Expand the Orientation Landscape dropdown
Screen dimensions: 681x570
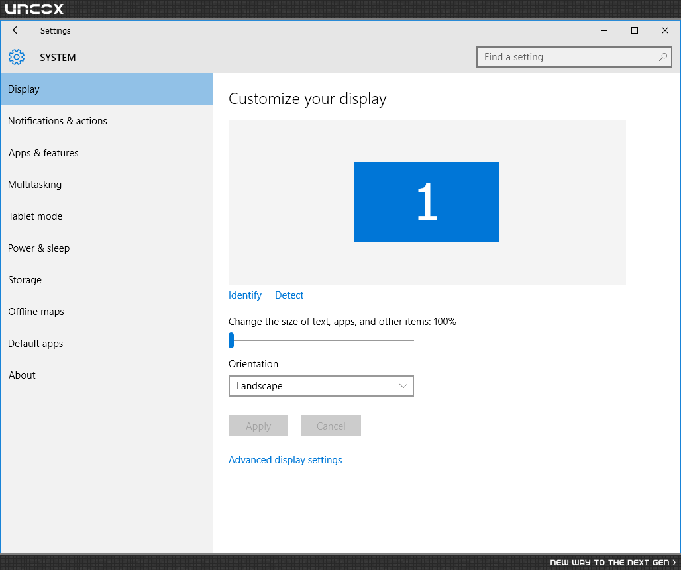[321, 386]
